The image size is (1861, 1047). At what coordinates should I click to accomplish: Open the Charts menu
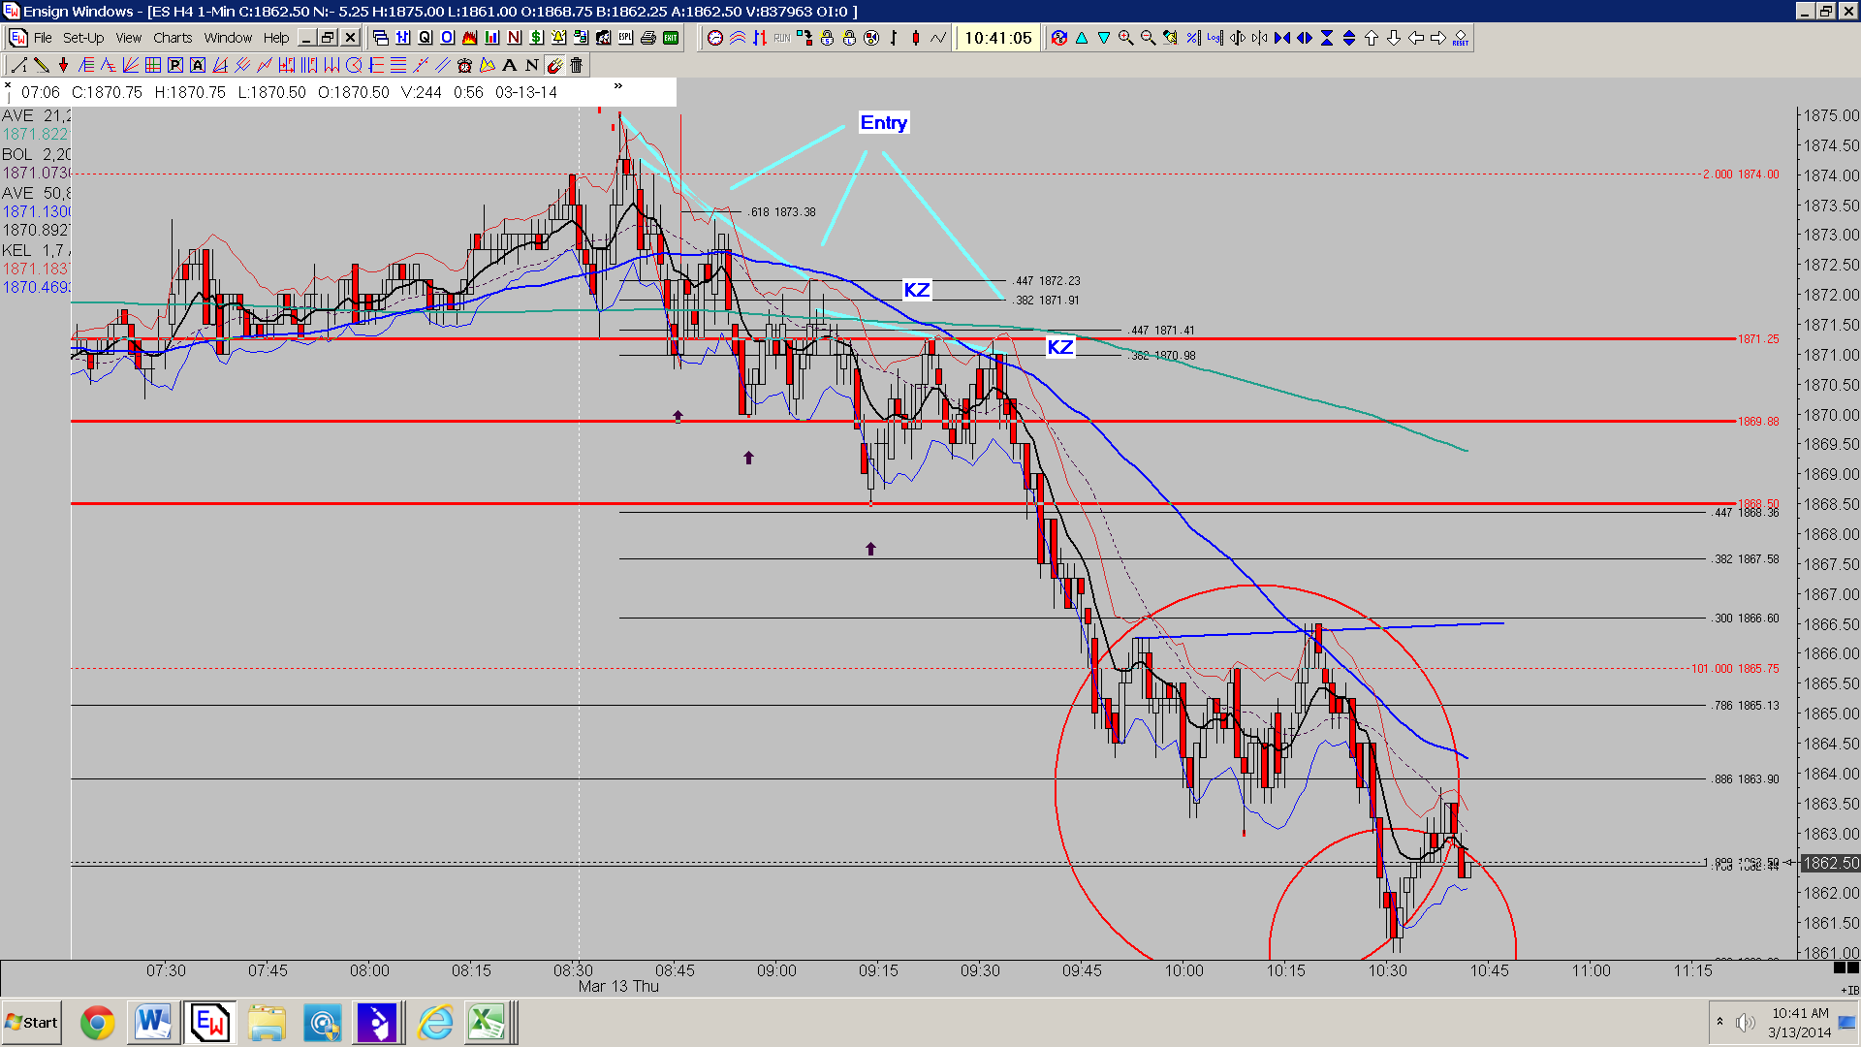click(173, 38)
